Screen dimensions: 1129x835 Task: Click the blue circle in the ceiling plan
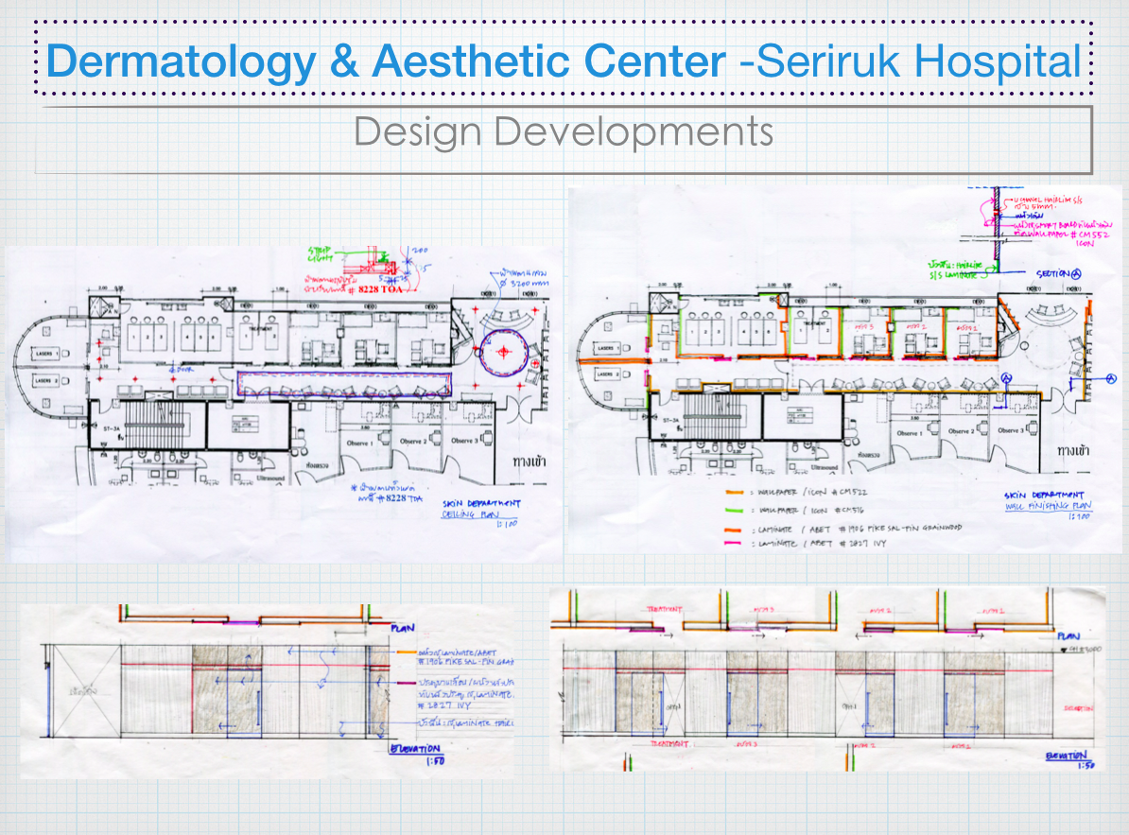(502, 352)
